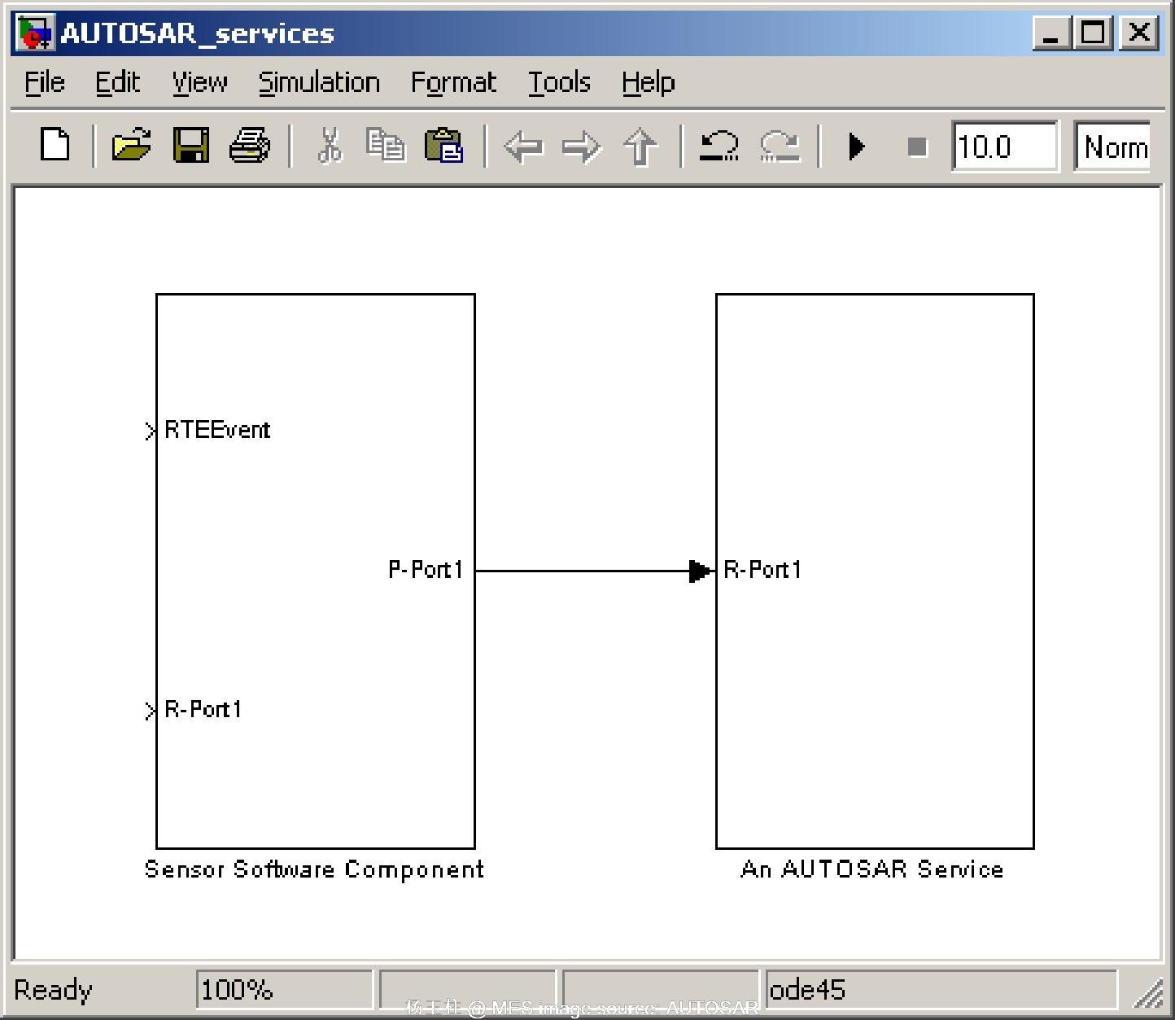1175x1020 pixels.
Task: Click the simulation stop time field
Action: tap(1004, 147)
